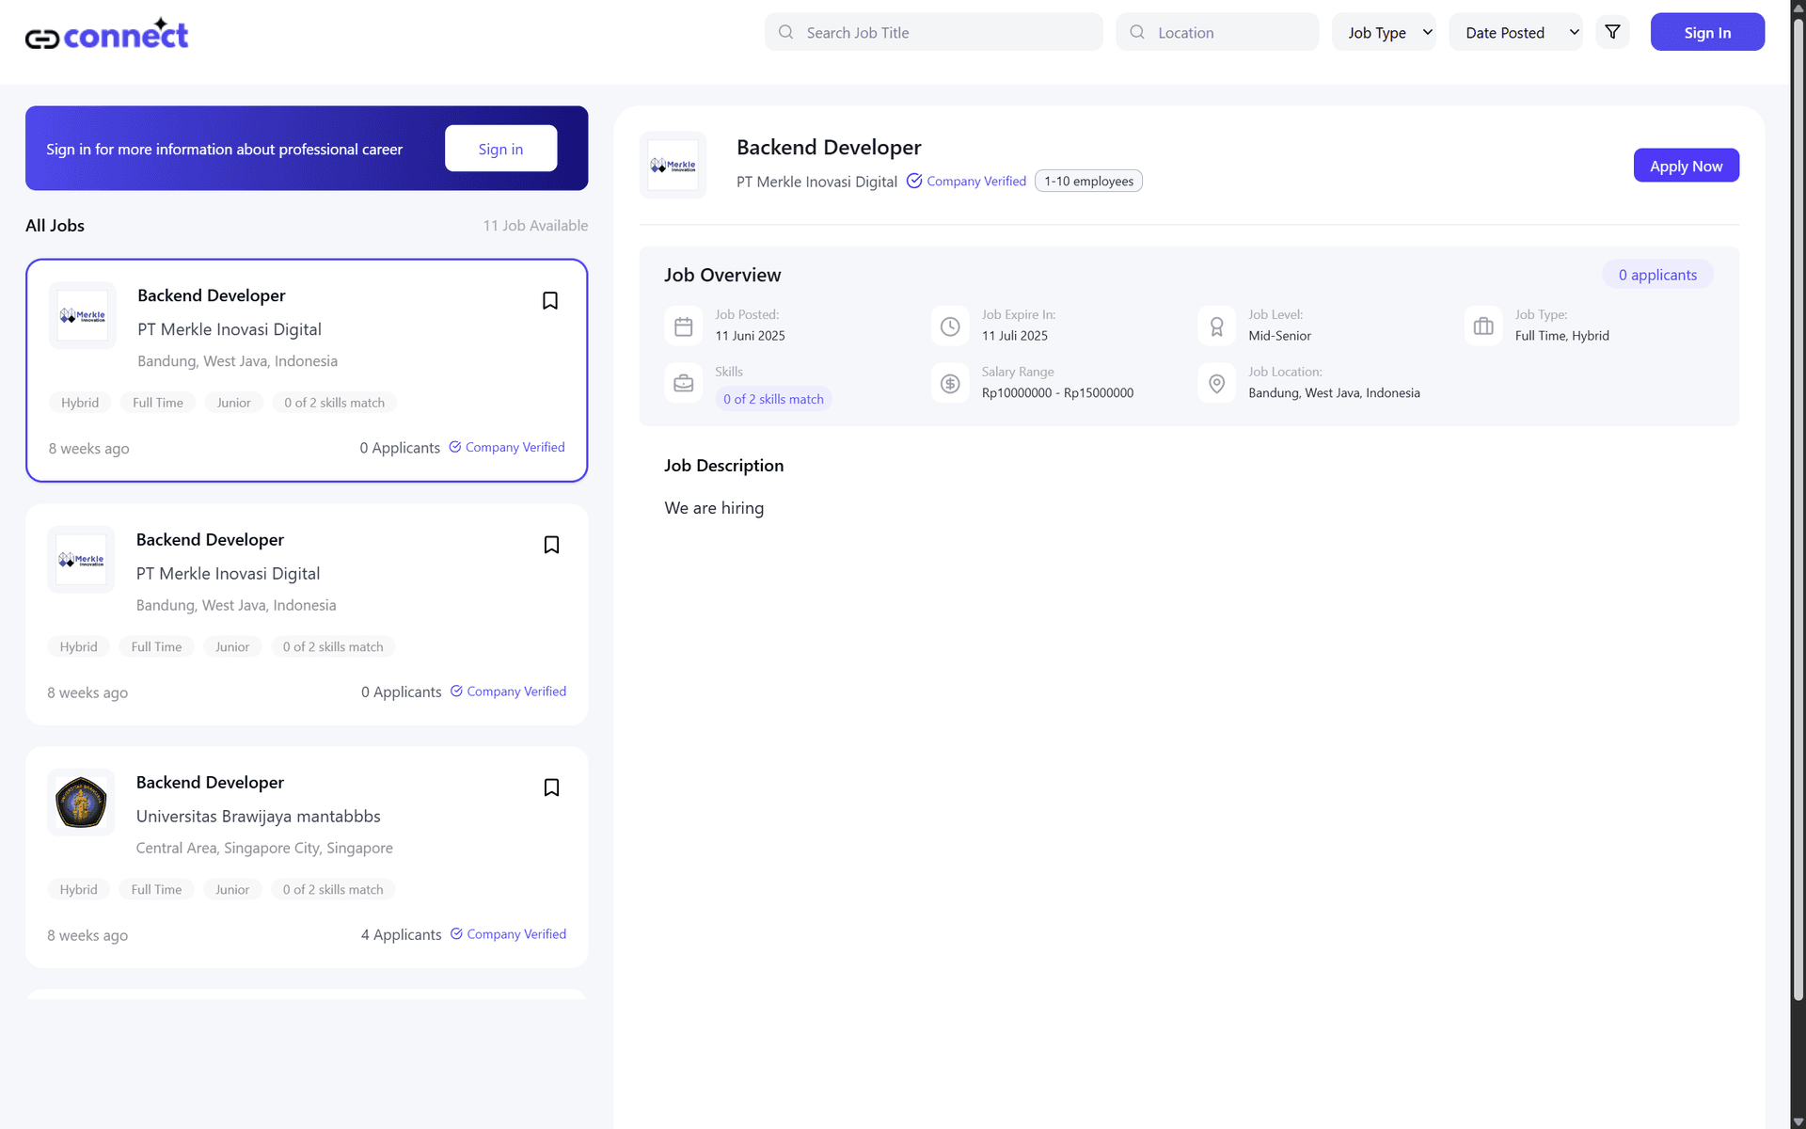The width and height of the screenshot is (1806, 1129).
Task: Click the Sign In button in the header
Action: (x=1706, y=32)
